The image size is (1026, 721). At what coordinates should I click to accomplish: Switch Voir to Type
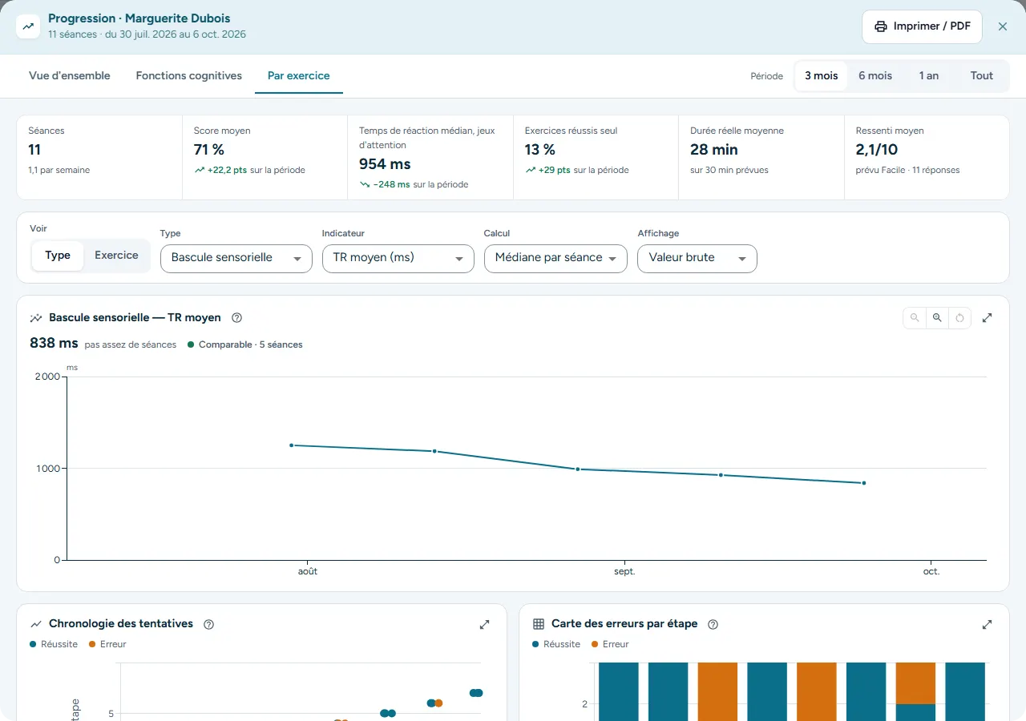click(58, 256)
